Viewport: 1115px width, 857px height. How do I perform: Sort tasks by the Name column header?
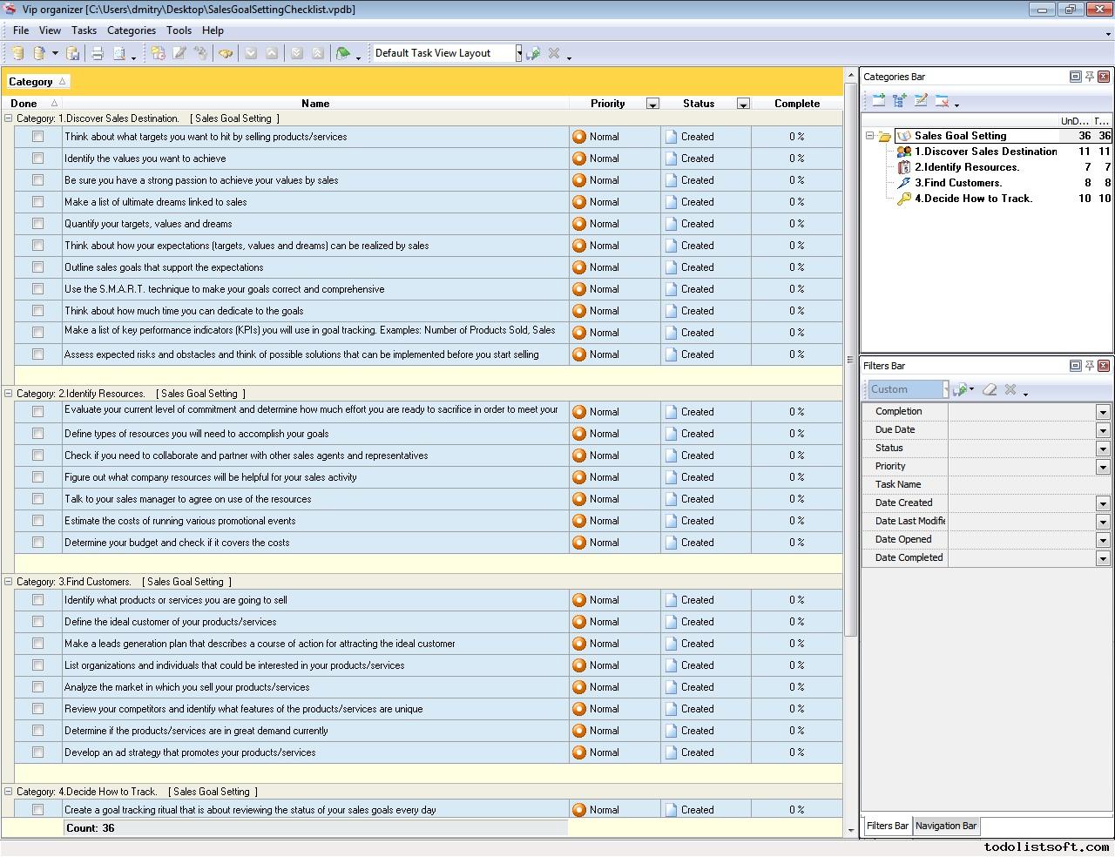click(314, 104)
